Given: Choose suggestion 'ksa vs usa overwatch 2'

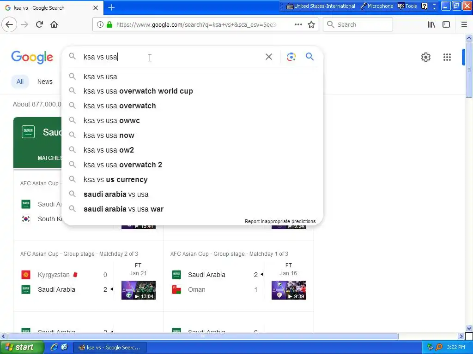Looking at the screenshot, I should coord(193,165).
